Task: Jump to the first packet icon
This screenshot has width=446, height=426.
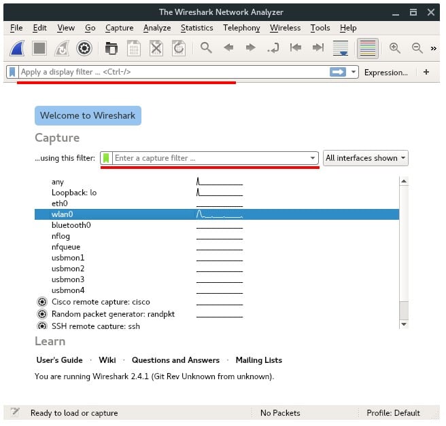Action: [296, 47]
